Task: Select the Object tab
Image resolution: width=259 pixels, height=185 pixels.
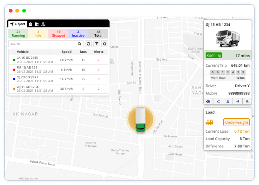Action: (x=18, y=24)
